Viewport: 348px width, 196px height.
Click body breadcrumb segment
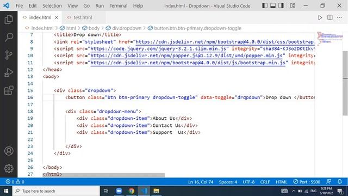(94, 28)
